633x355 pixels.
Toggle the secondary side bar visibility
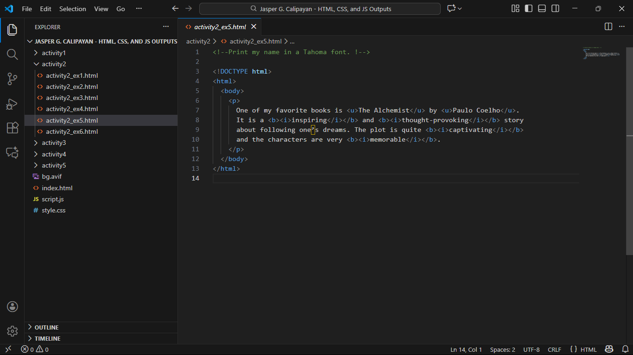pos(555,9)
